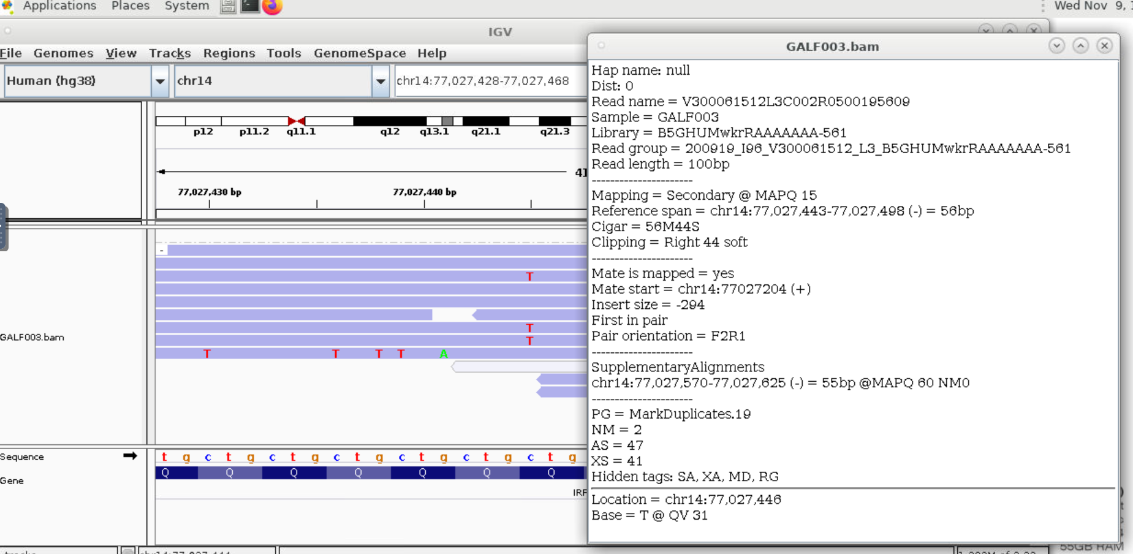Click the IGV window icon in its title bar
The height and width of the screenshot is (554, 1133).
coord(7,31)
